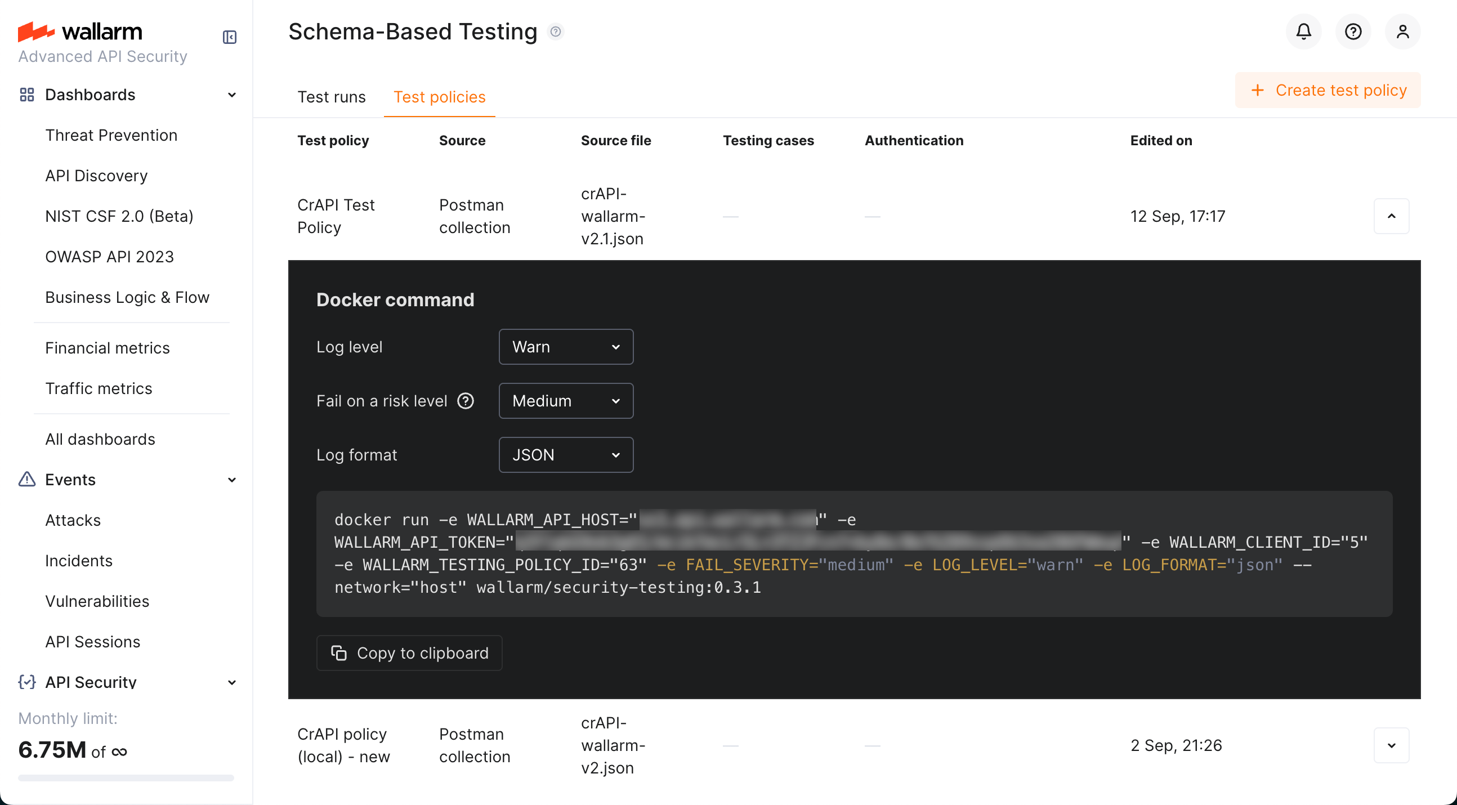Collapse the sidebar using the panel icon

coord(230,37)
